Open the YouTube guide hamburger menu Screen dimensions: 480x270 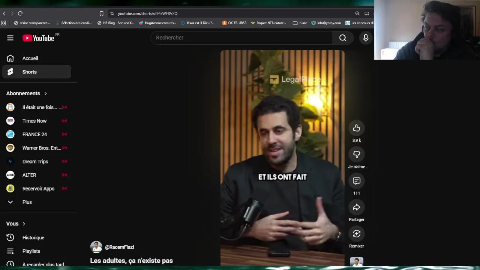click(x=10, y=38)
